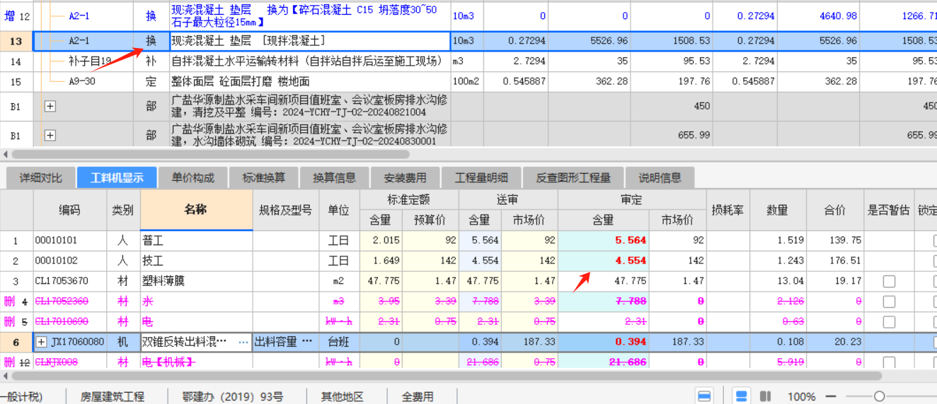Click the 类别 column header
The height and width of the screenshot is (404, 937).
(122, 210)
